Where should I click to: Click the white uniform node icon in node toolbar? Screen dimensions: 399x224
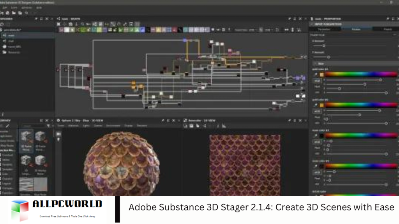[67, 30]
